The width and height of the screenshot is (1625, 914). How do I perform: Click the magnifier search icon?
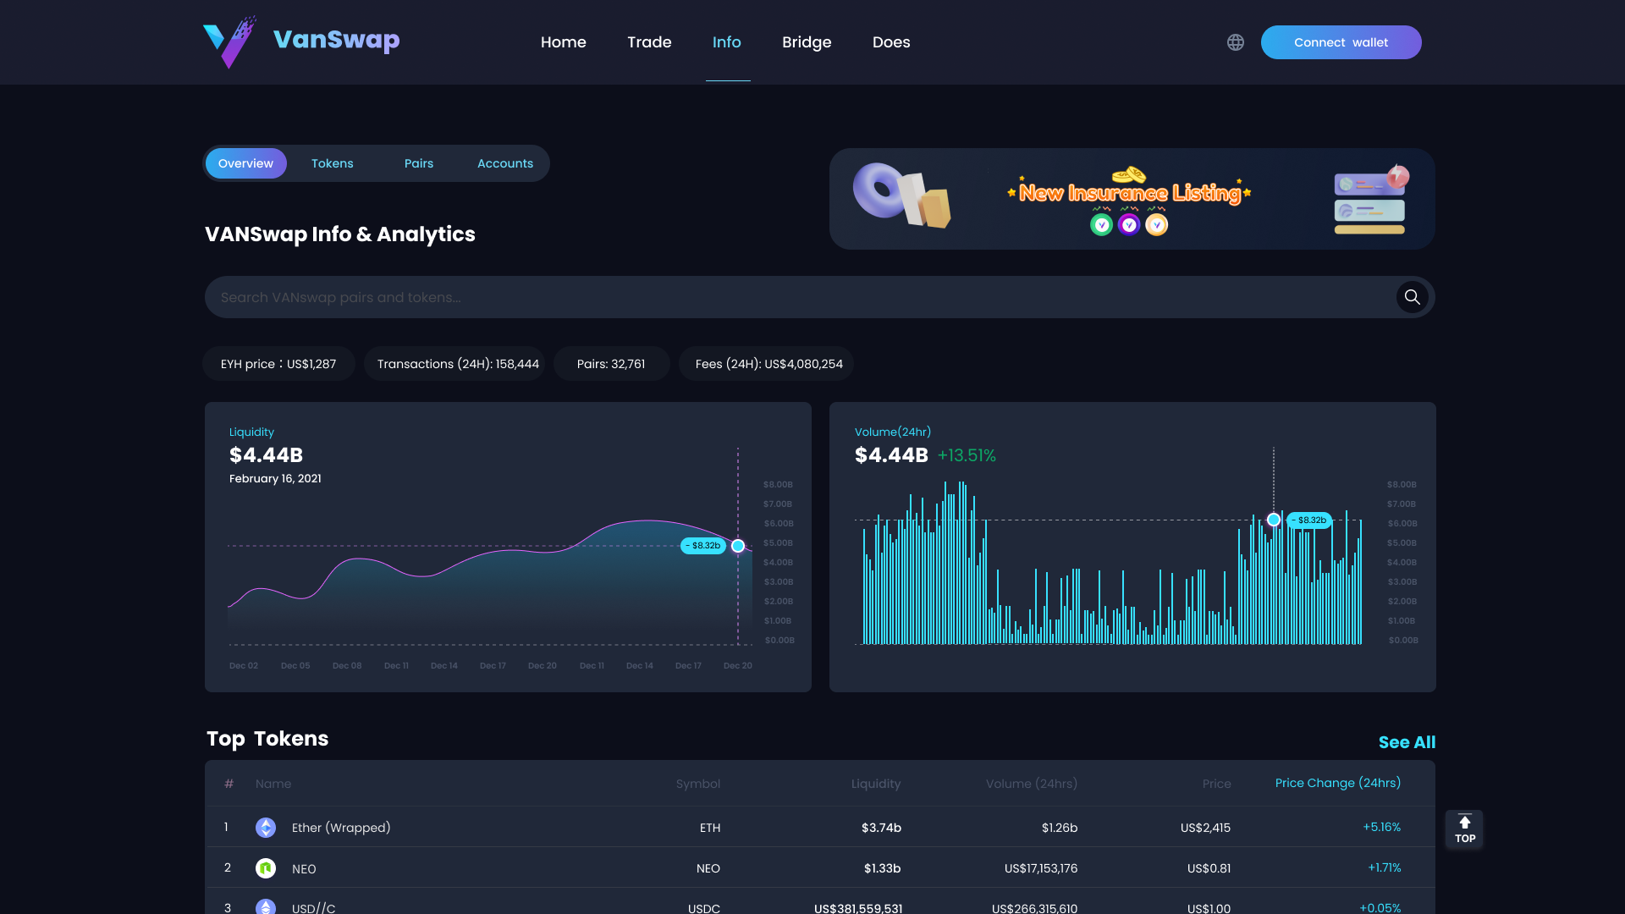[x=1412, y=297]
